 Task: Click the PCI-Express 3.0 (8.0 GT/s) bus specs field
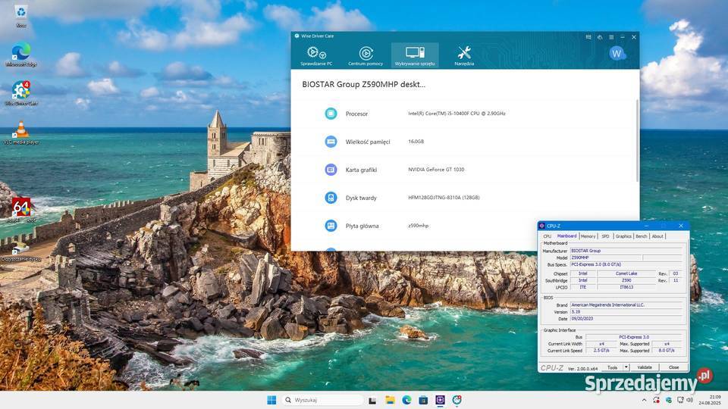point(626,264)
